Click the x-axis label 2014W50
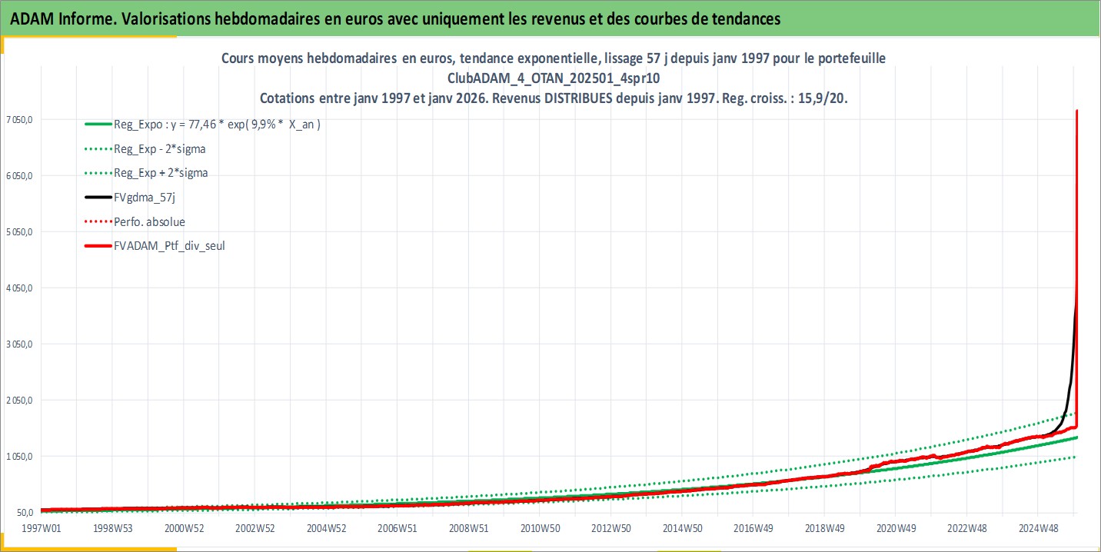Screen dimensions: 1101x552 (x=682, y=528)
